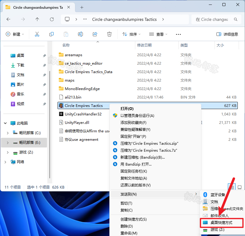The height and width of the screenshot is (236, 245).
Task: Select the ali213.bin file icon
Action: coord(61,97)
